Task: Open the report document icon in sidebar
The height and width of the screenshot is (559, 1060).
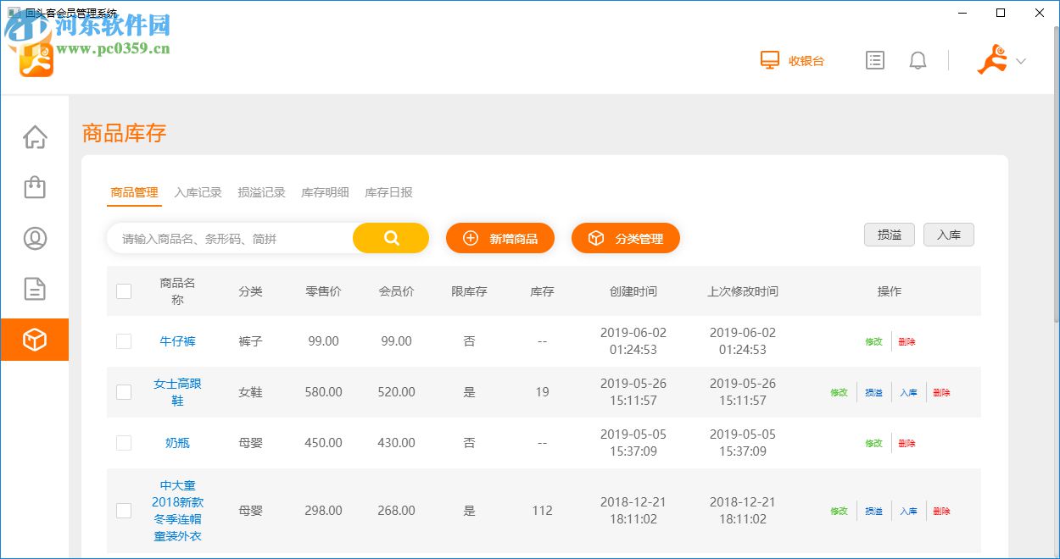Action: pos(35,289)
